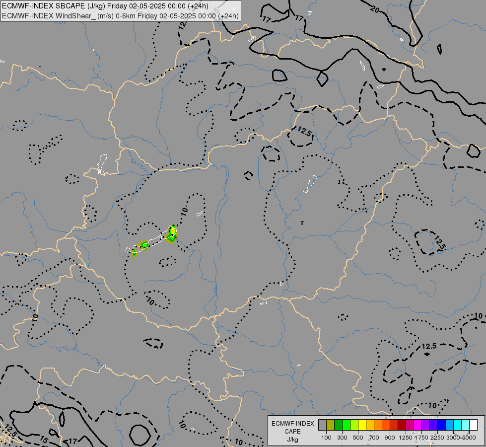Click the legend value 3000
Image resolution: width=486 pixels, height=447 pixels.
tap(453, 438)
